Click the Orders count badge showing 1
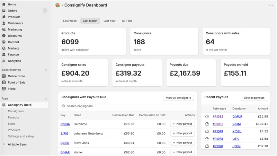 point(45,11)
